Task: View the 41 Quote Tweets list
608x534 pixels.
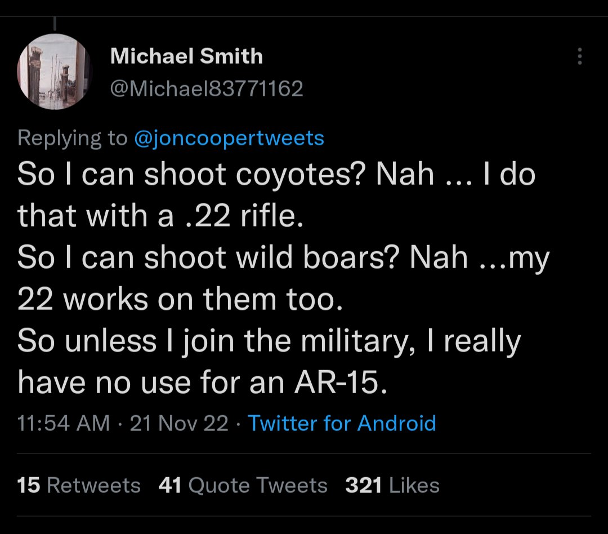Action: 243,485
